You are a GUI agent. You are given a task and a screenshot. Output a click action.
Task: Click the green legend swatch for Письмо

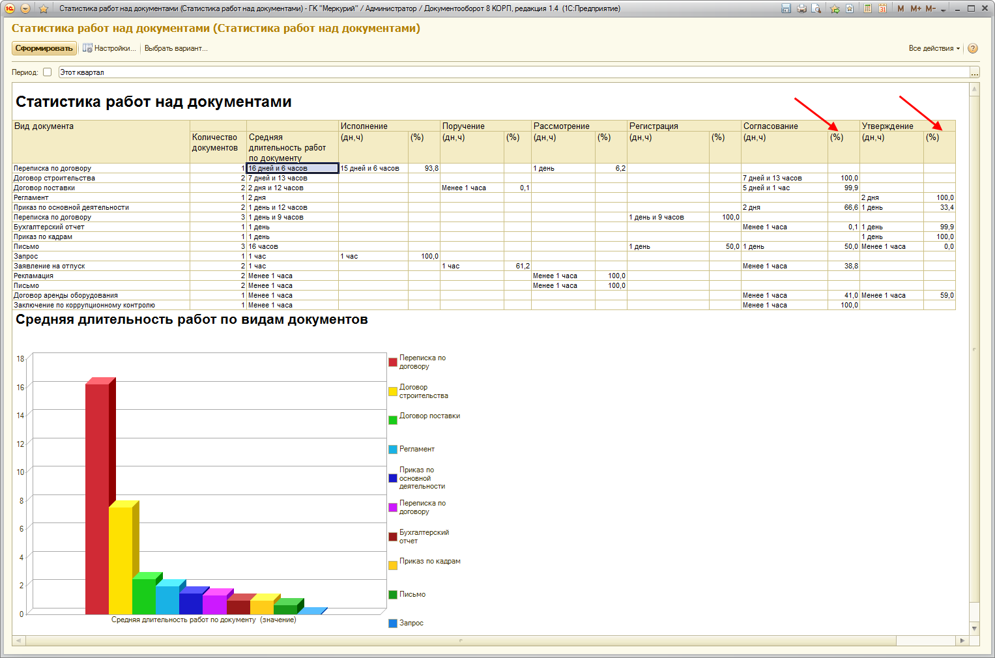coord(393,595)
